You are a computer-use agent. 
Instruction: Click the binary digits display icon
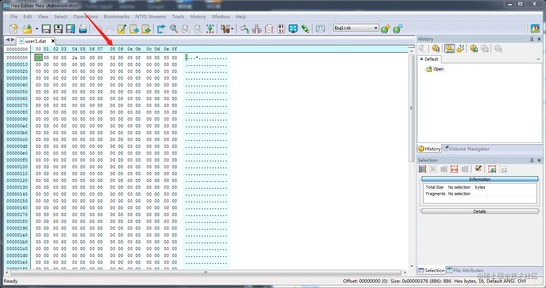coord(225,29)
